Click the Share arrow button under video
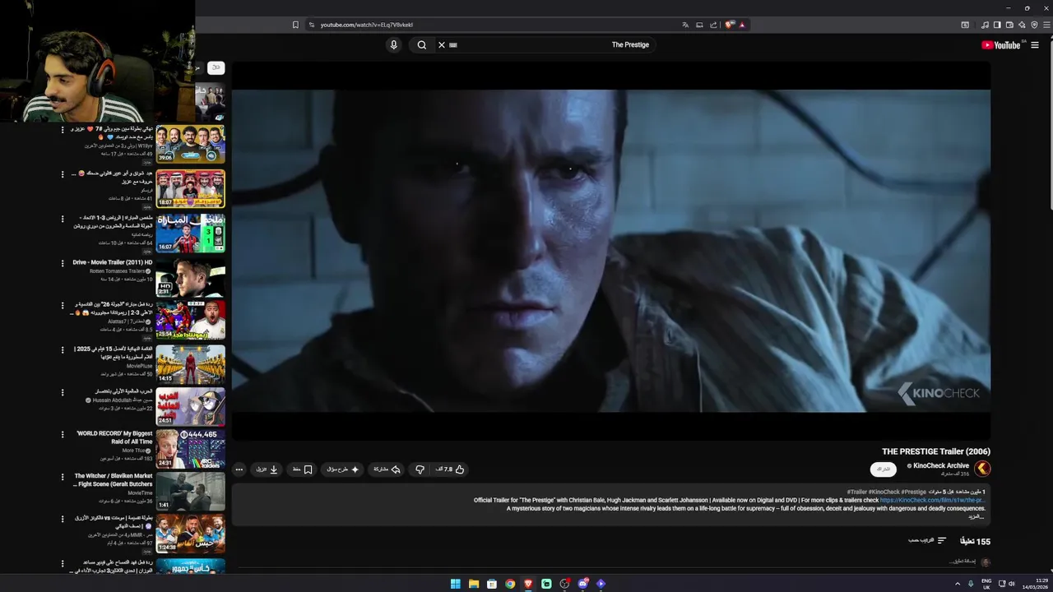This screenshot has height=592, width=1053. pos(387,469)
